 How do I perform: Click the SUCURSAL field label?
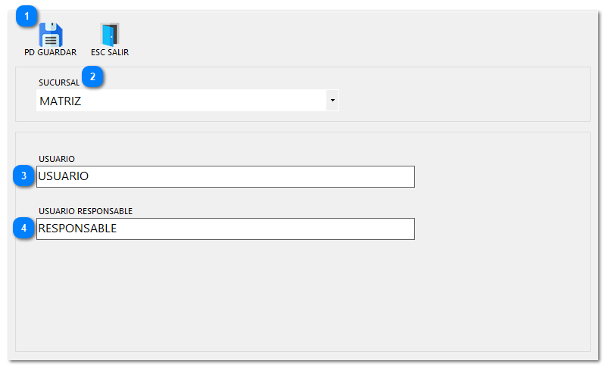click(59, 82)
